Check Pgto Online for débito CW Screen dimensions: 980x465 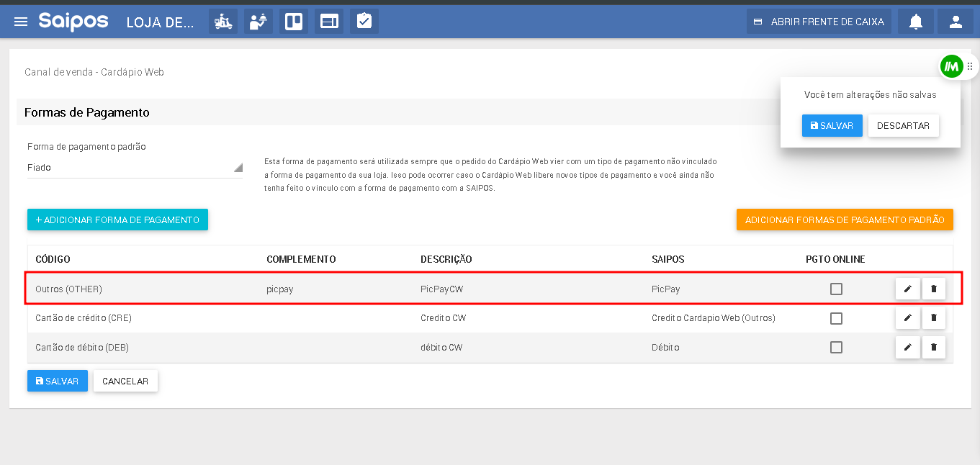836,348
